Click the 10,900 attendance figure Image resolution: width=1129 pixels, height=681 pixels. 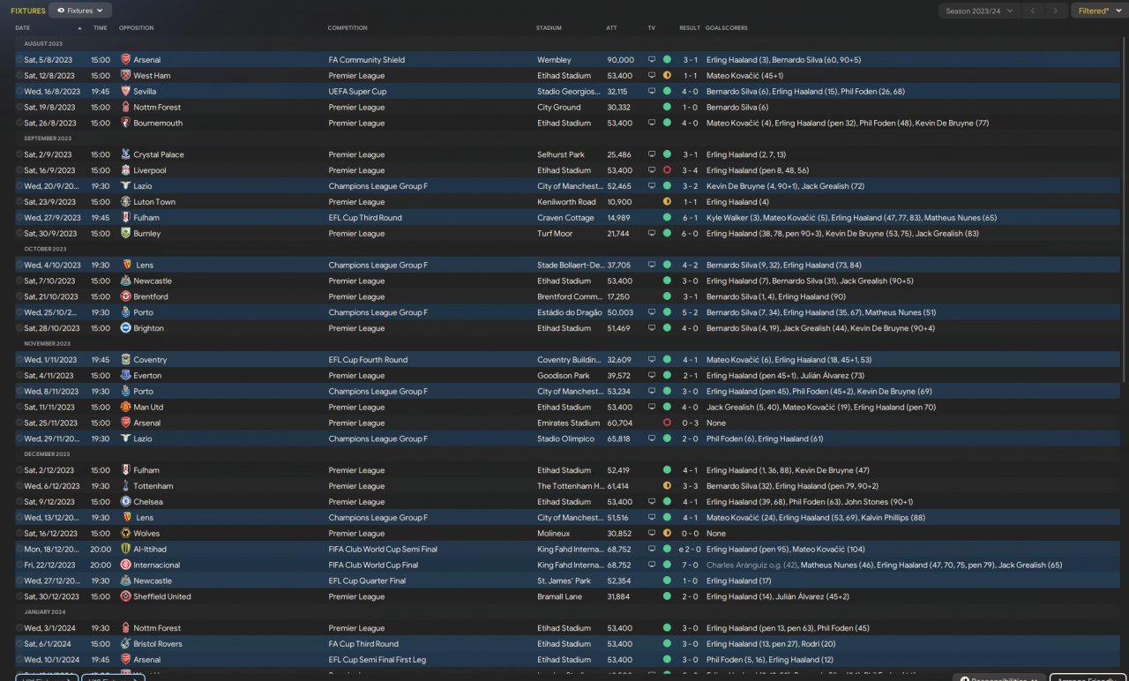pos(620,202)
